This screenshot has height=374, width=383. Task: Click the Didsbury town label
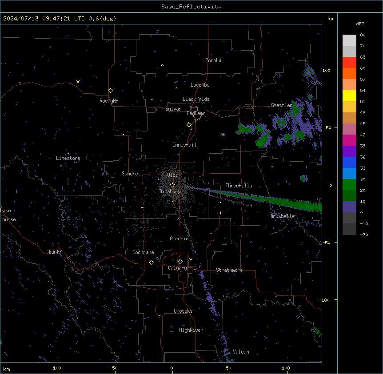[x=170, y=191]
